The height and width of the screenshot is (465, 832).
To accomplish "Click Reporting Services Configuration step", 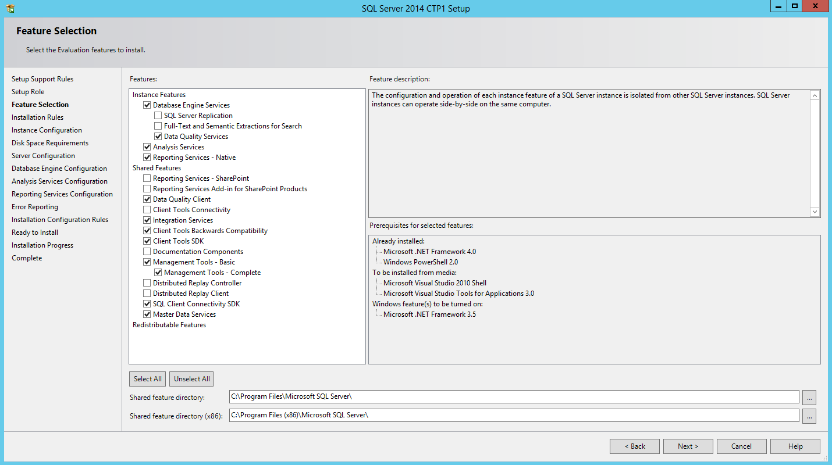I will pyautogui.click(x=62, y=194).
